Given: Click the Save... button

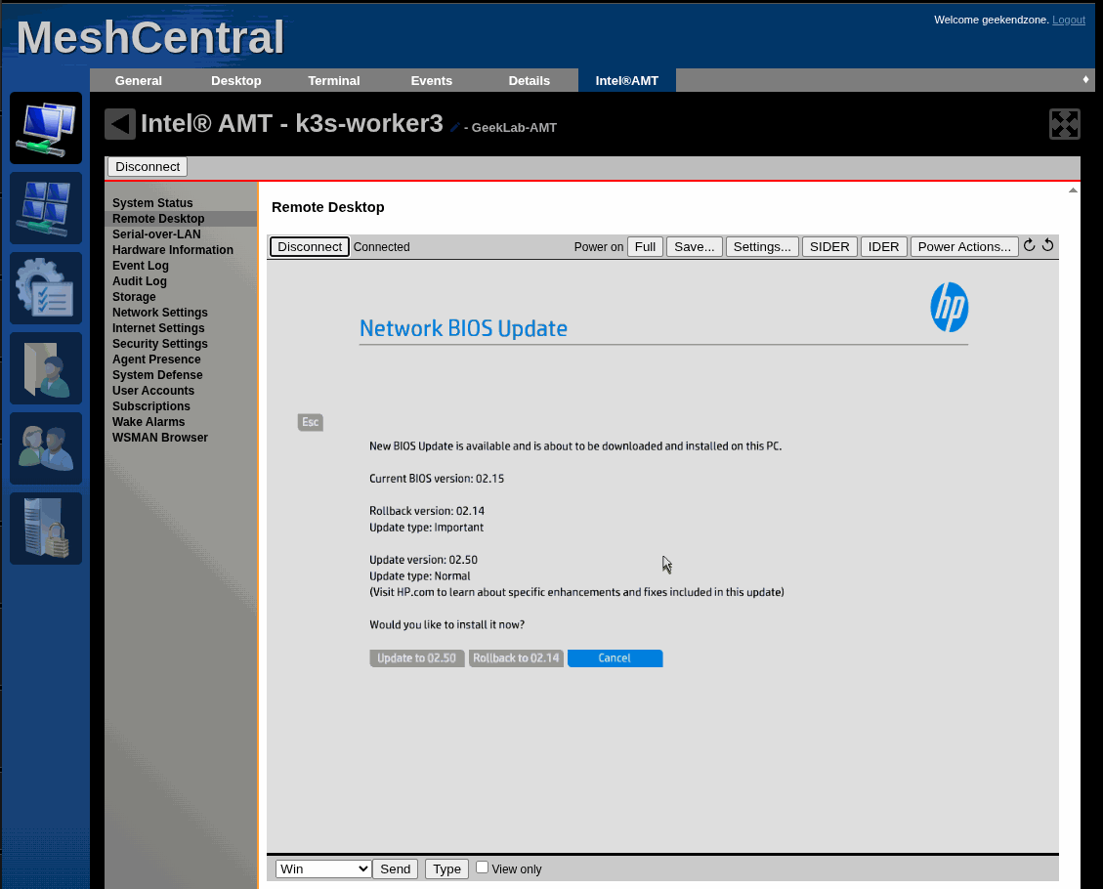Looking at the screenshot, I should 695,247.
